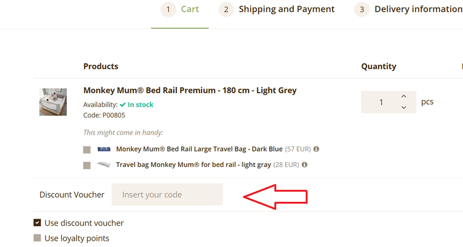463x247 pixels.
Task: Increase quantity with the up arrow
Action: point(404,97)
